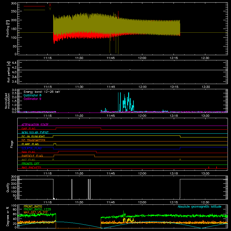231x231 pixels.
Task: Select the SC_IN_SUNLIGHT flag label
Action: coord(33,136)
